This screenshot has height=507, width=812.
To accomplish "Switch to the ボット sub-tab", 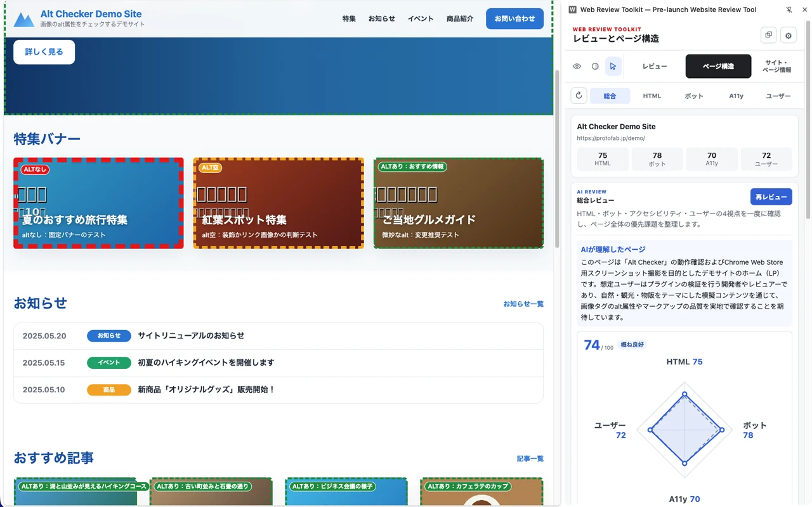I will pyautogui.click(x=694, y=96).
